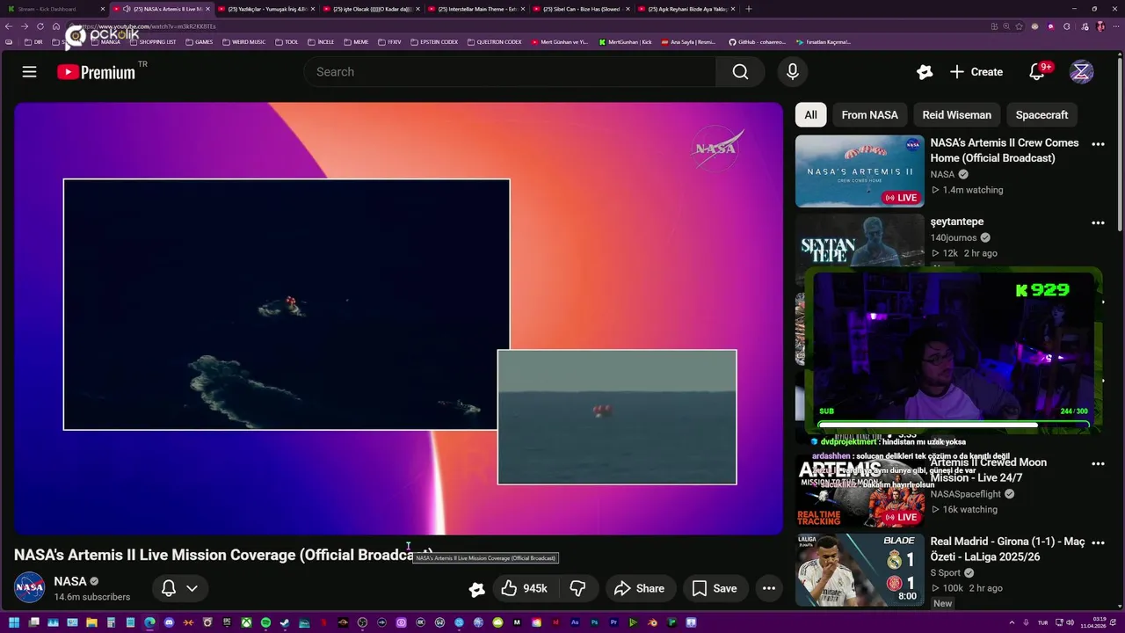Bookmark this page with the star icon

pos(1020,26)
